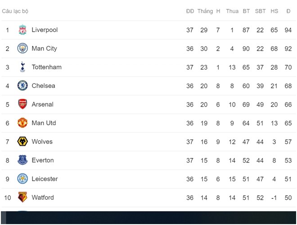Click the Man Utd club crest

point(22,123)
